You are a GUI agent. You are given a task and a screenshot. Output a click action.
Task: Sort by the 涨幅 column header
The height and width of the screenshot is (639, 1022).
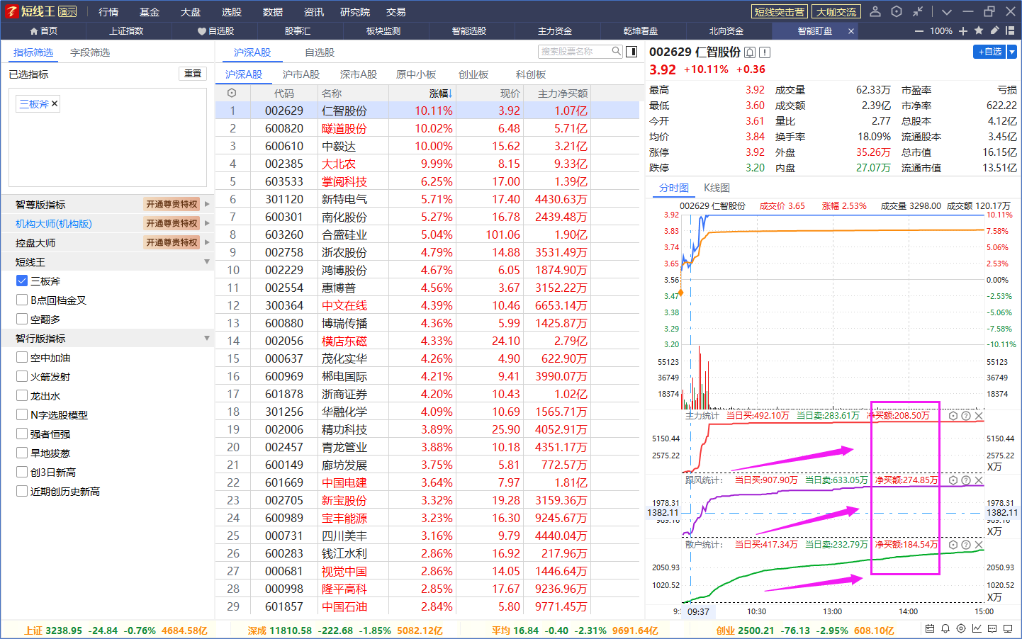[440, 93]
